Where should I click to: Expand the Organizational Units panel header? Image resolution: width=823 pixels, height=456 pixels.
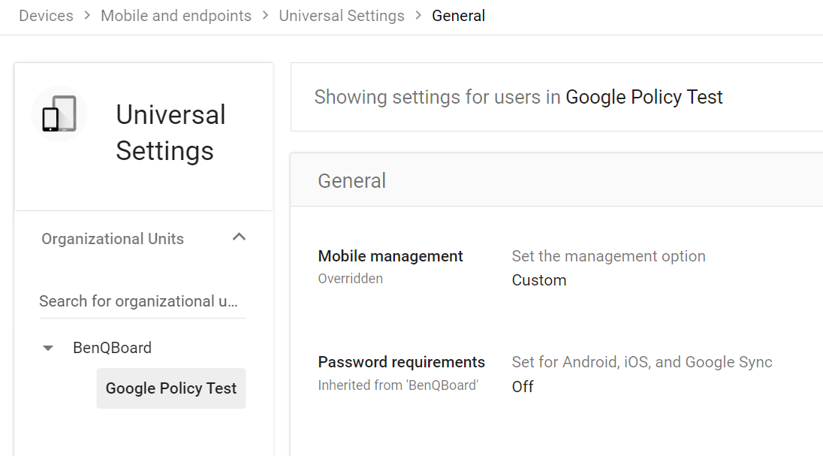[113, 238]
